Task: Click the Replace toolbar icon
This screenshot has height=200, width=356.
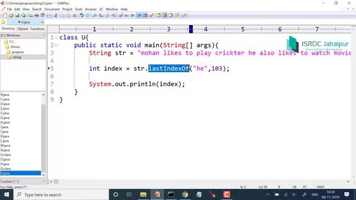Action: coord(101,16)
